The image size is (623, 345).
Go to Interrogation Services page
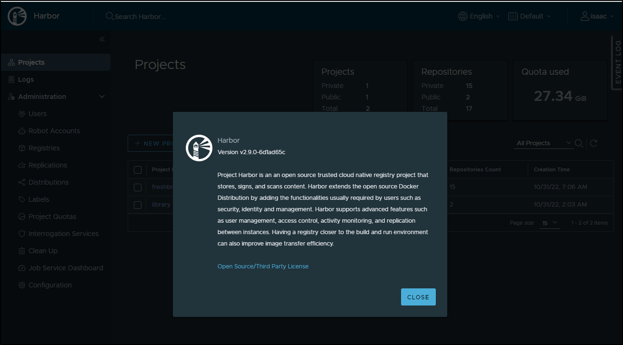click(64, 234)
